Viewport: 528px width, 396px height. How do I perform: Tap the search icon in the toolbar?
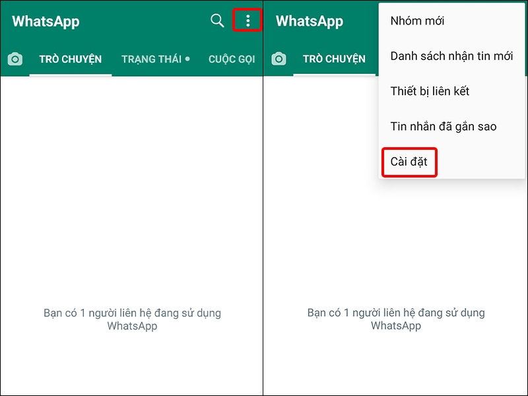tap(216, 20)
